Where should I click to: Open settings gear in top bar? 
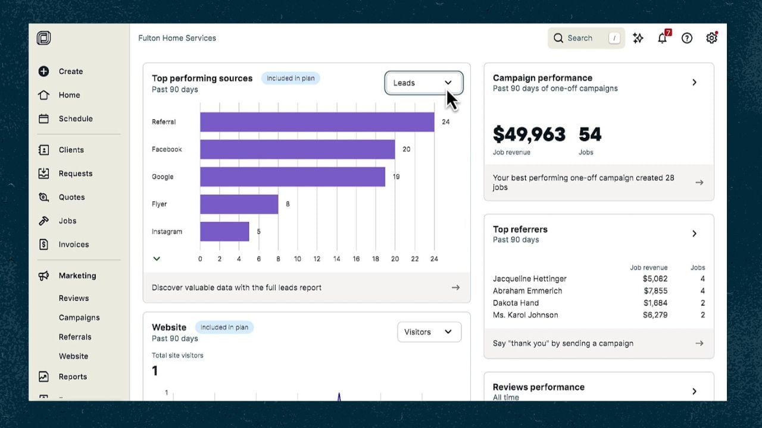pos(711,38)
